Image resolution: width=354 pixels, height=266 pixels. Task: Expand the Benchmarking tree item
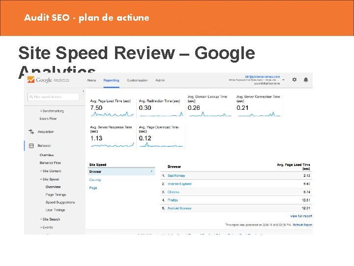[x=41, y=111]
